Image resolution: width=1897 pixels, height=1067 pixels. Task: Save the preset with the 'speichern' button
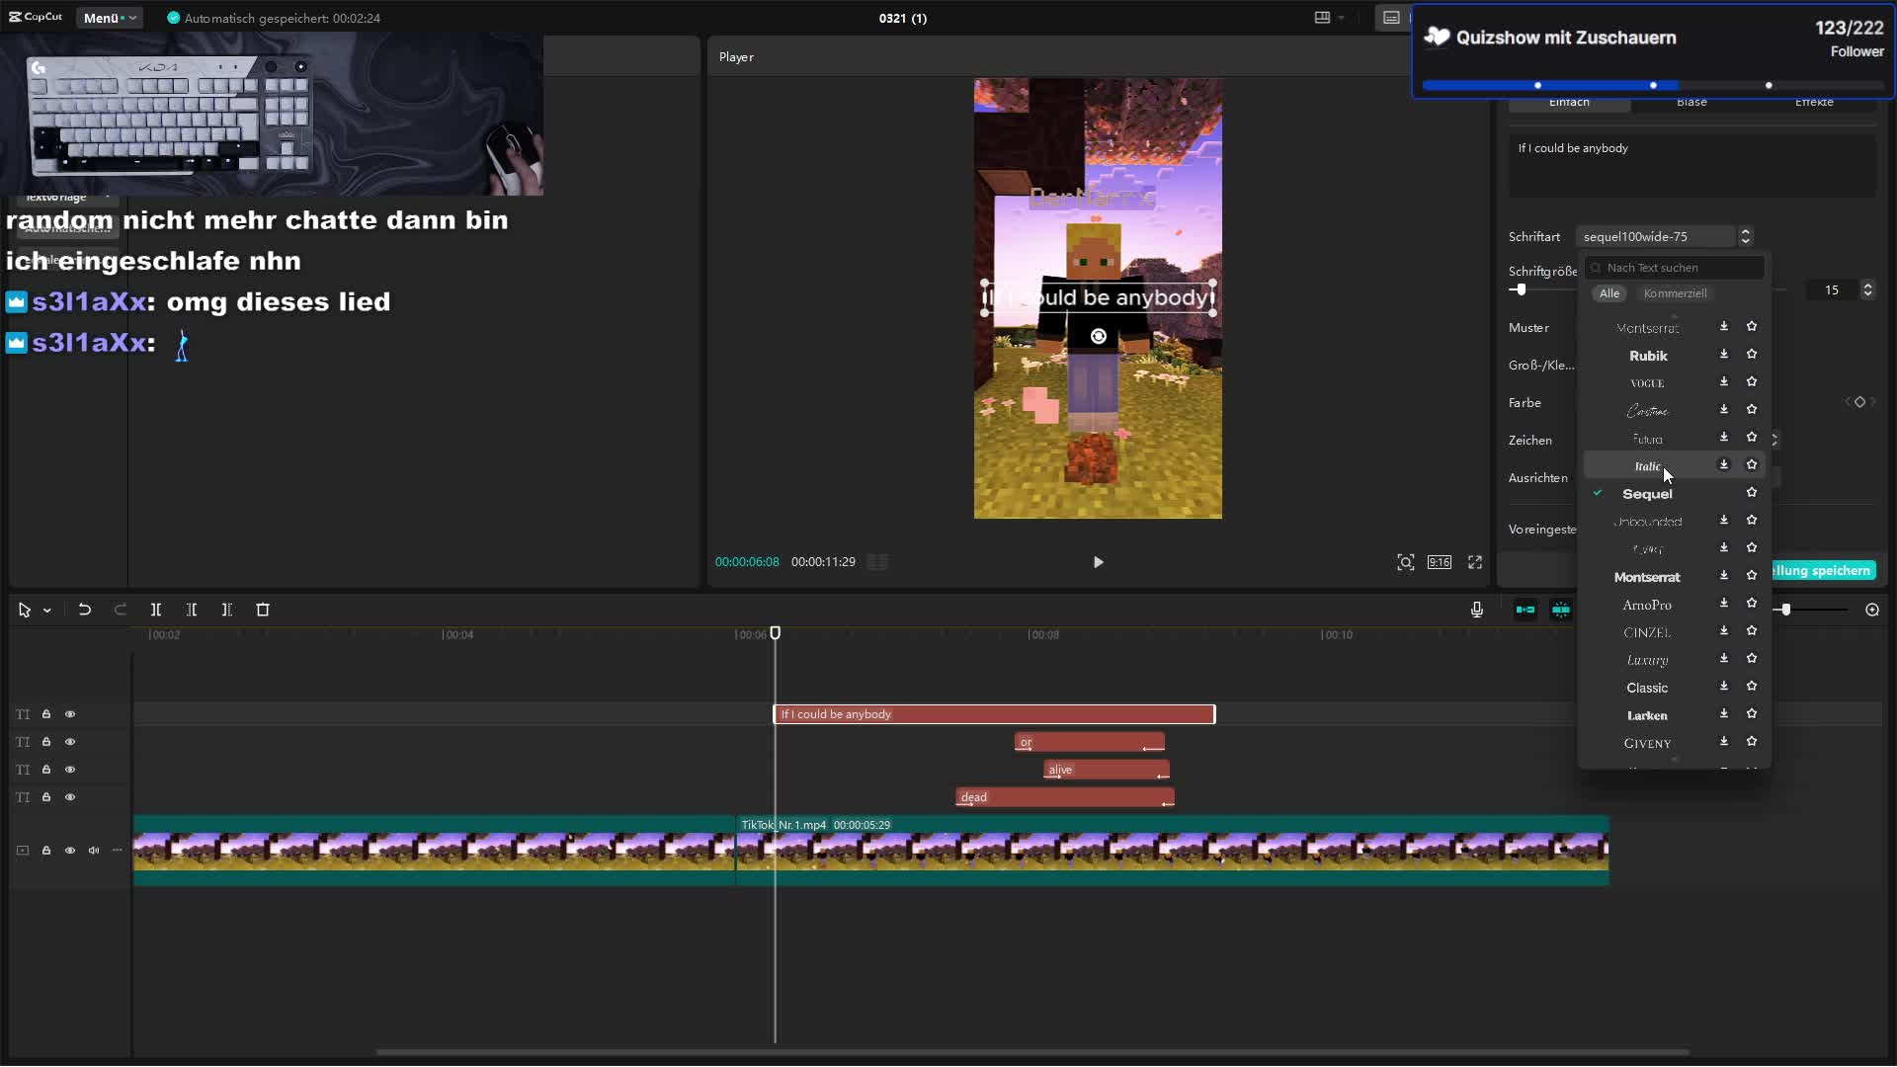pos(1824,570)
